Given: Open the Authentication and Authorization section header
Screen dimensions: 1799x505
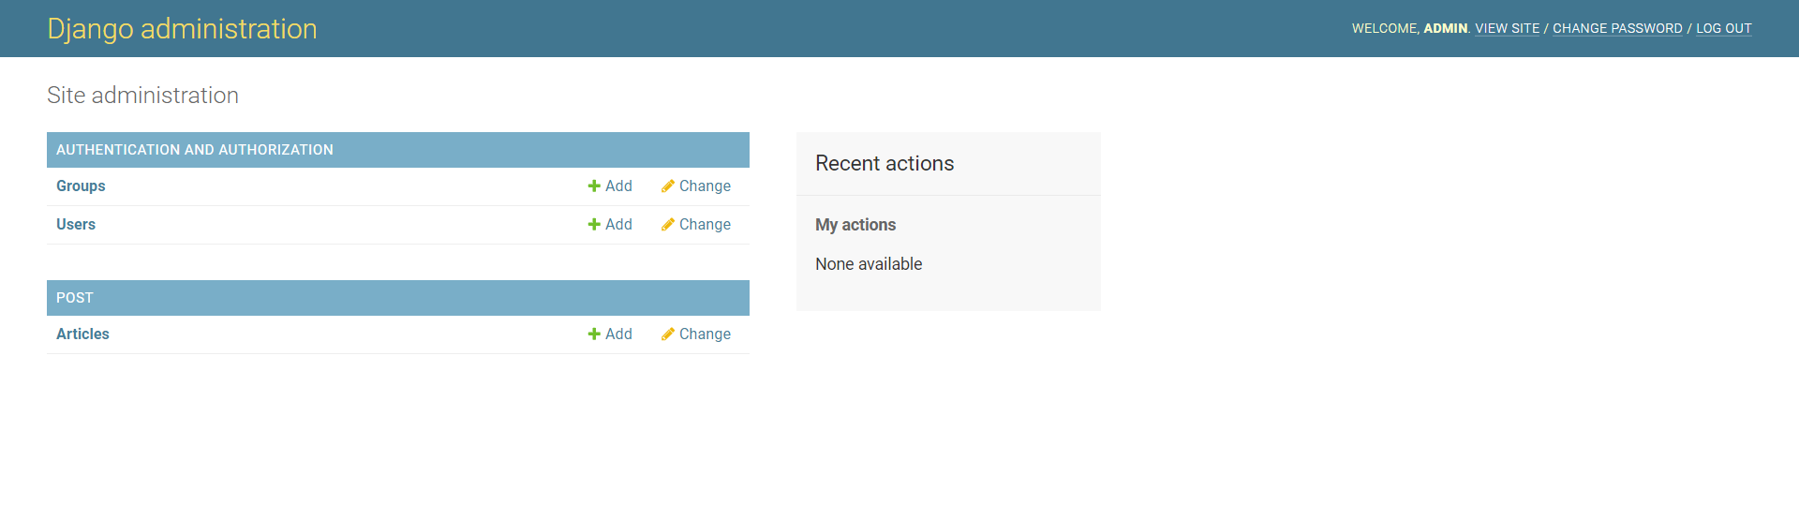Looking at the screenshot, I should 194,150.
